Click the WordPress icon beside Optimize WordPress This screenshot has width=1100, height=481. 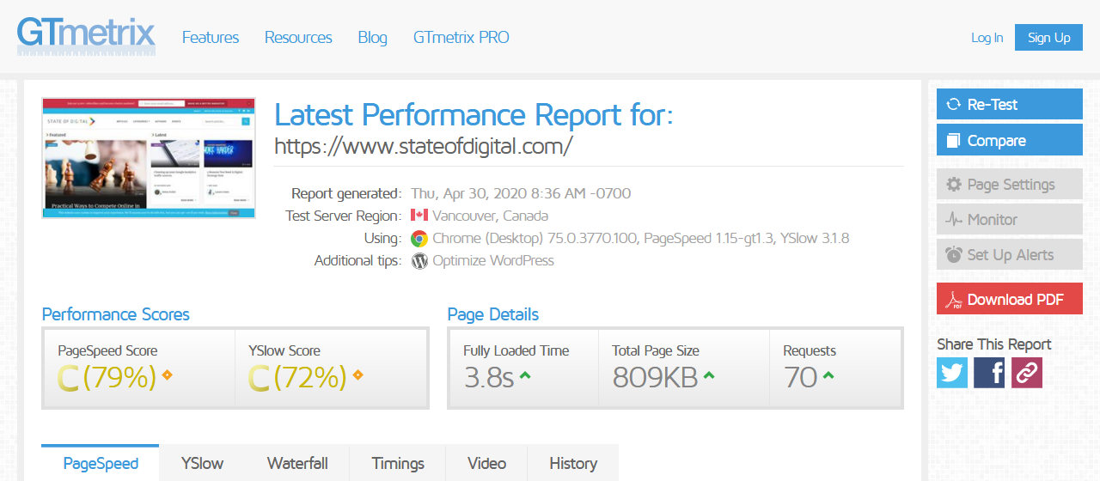(419, 261)
